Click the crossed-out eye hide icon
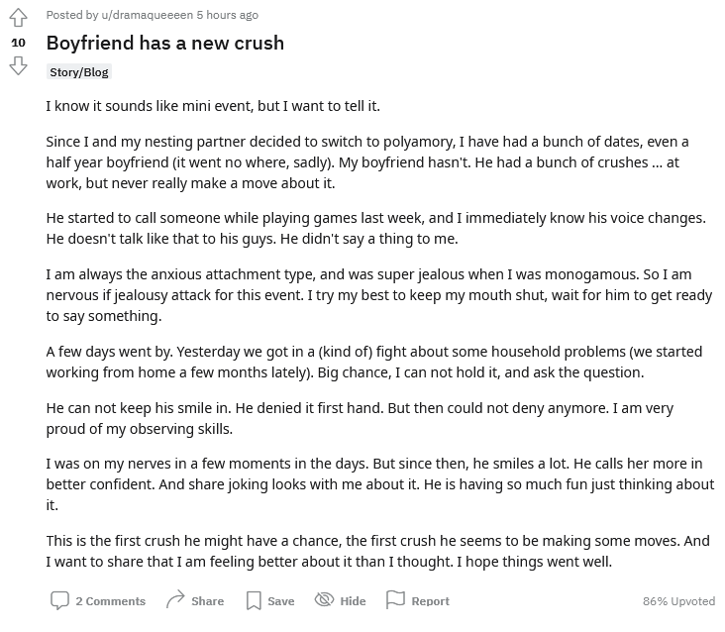725x632 pixels. [324, 599]
